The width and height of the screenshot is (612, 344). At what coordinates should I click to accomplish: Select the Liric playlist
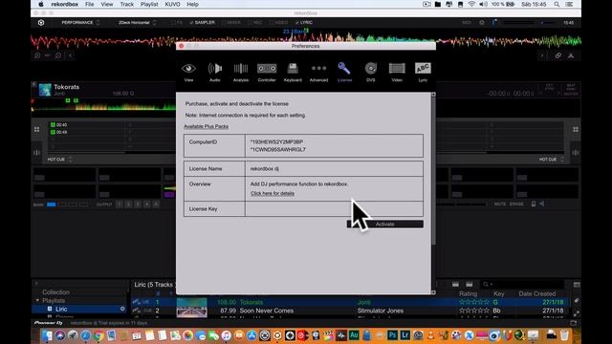click(79, 309)
